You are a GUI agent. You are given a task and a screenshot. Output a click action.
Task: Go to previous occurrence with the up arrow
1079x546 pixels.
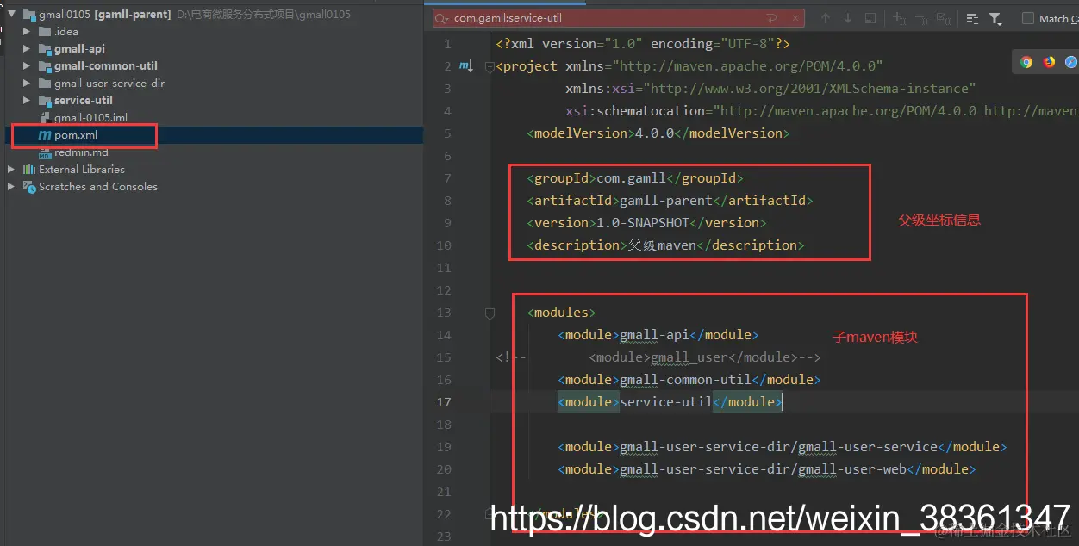[826, 18]
